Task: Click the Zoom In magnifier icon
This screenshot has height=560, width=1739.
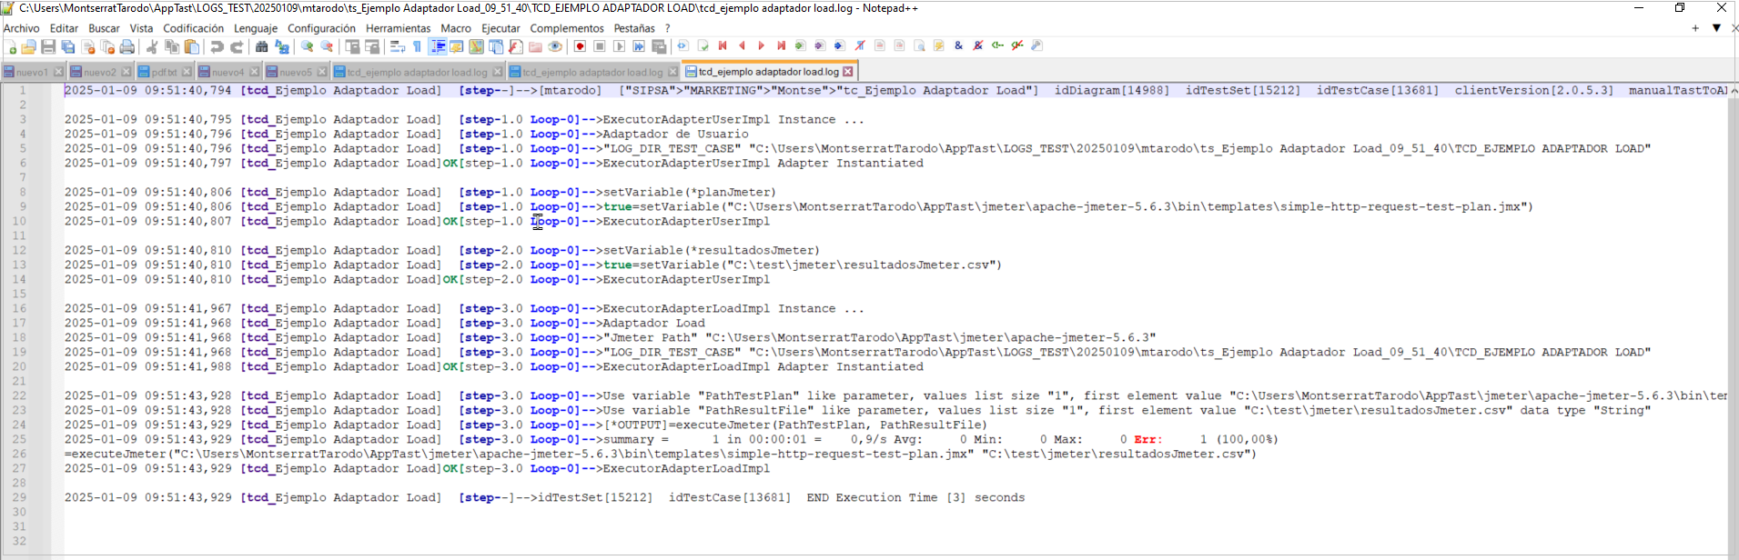Action: (308, 46)
